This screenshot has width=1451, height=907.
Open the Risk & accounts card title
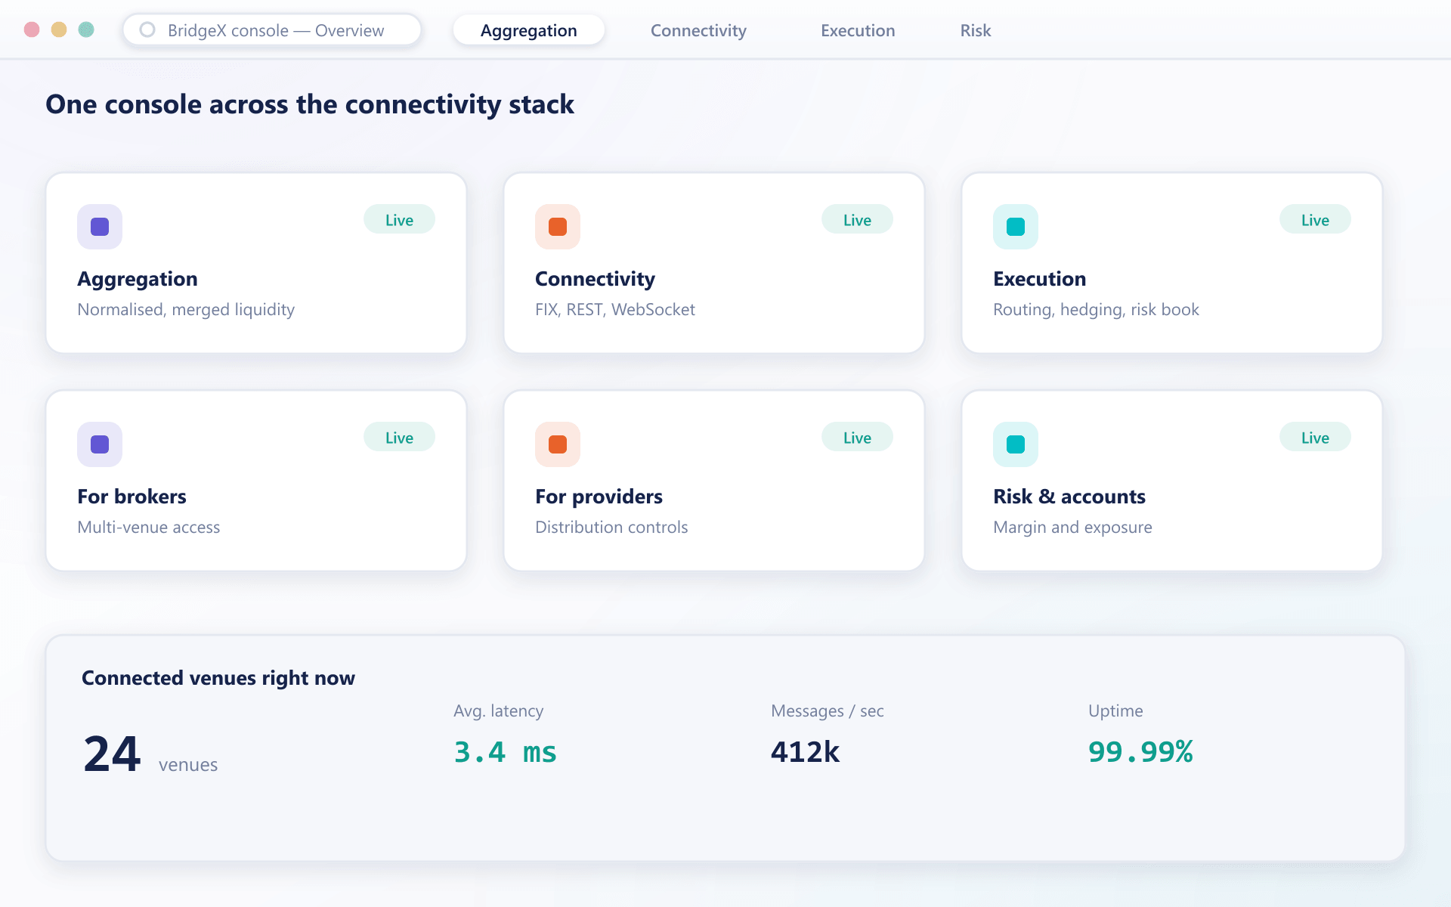tap(1069, 497)
